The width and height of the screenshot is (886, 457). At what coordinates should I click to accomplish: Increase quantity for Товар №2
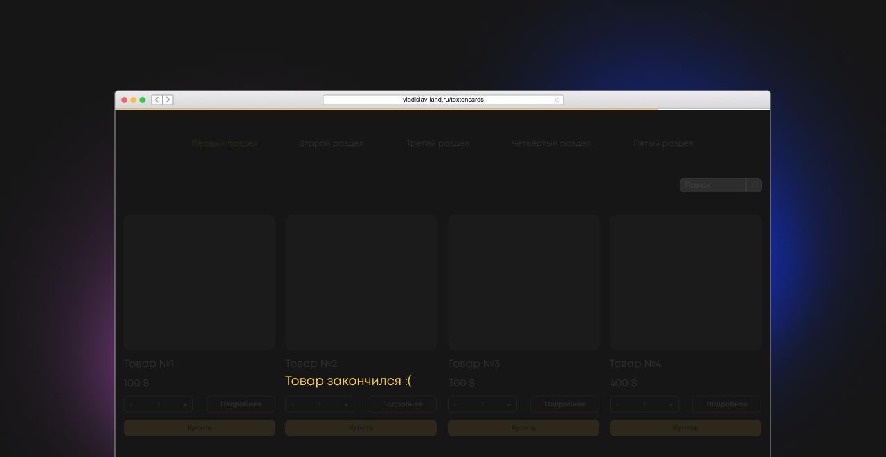[x=346, y=404]
